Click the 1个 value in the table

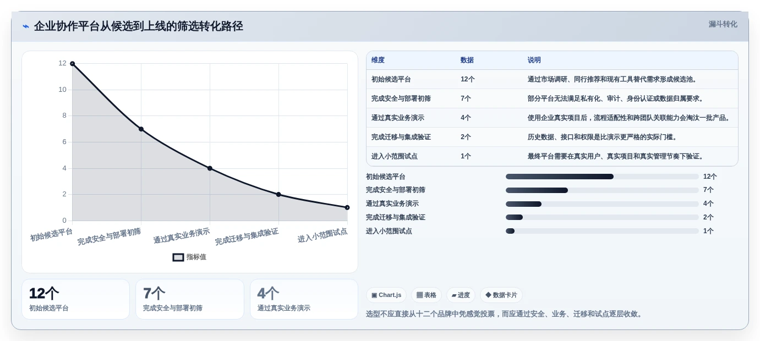pos(466,156)
